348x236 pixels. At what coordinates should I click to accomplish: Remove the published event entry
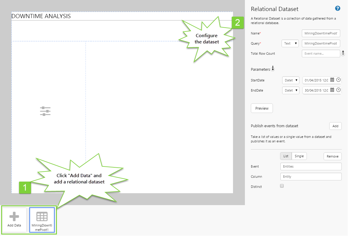(333, 156)
